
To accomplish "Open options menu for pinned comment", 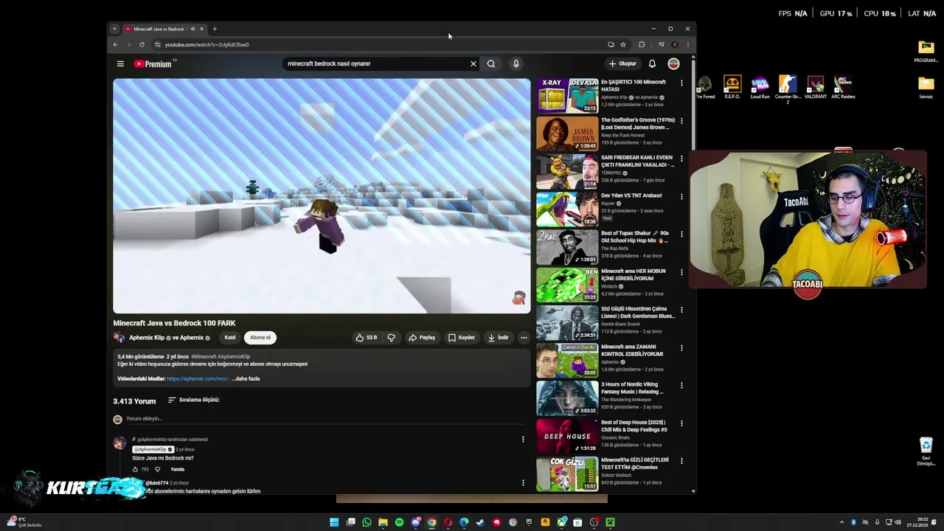I will pyautogui.click(x=523, y=440).
